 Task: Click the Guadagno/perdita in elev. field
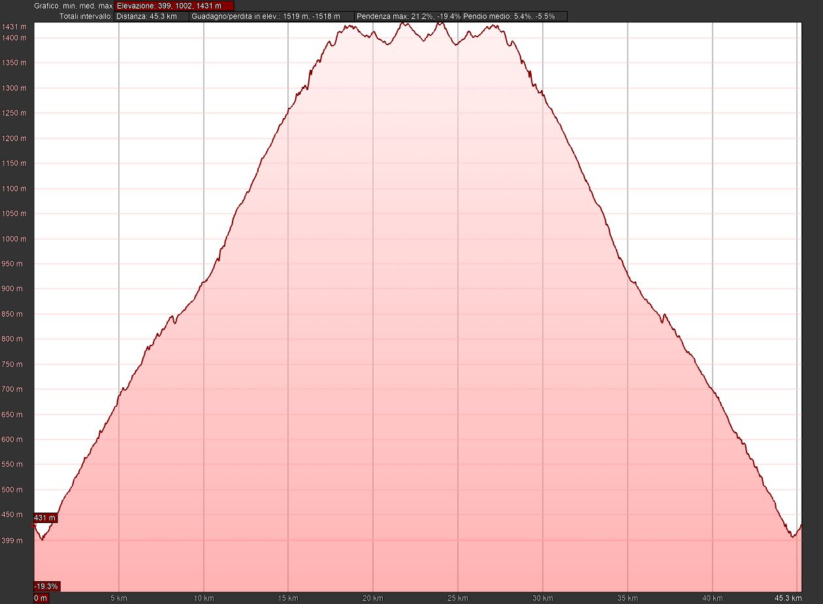tap(271, 16)
